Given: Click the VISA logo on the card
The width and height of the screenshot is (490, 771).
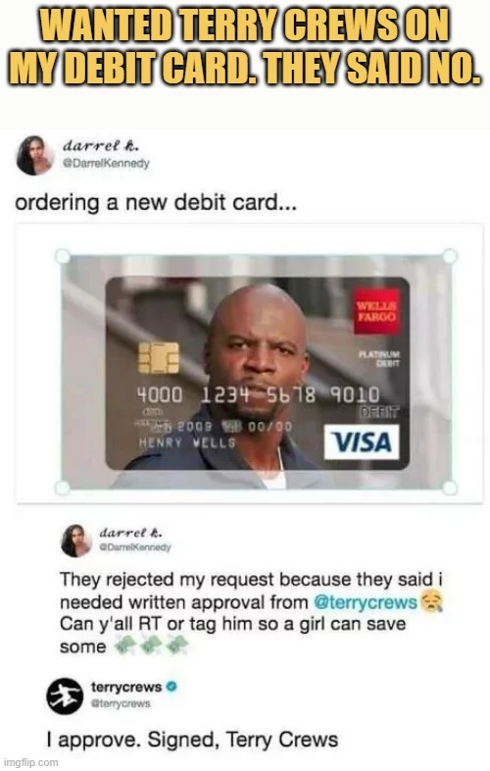Looking at the screenshot, I should [x=362, y=442].
